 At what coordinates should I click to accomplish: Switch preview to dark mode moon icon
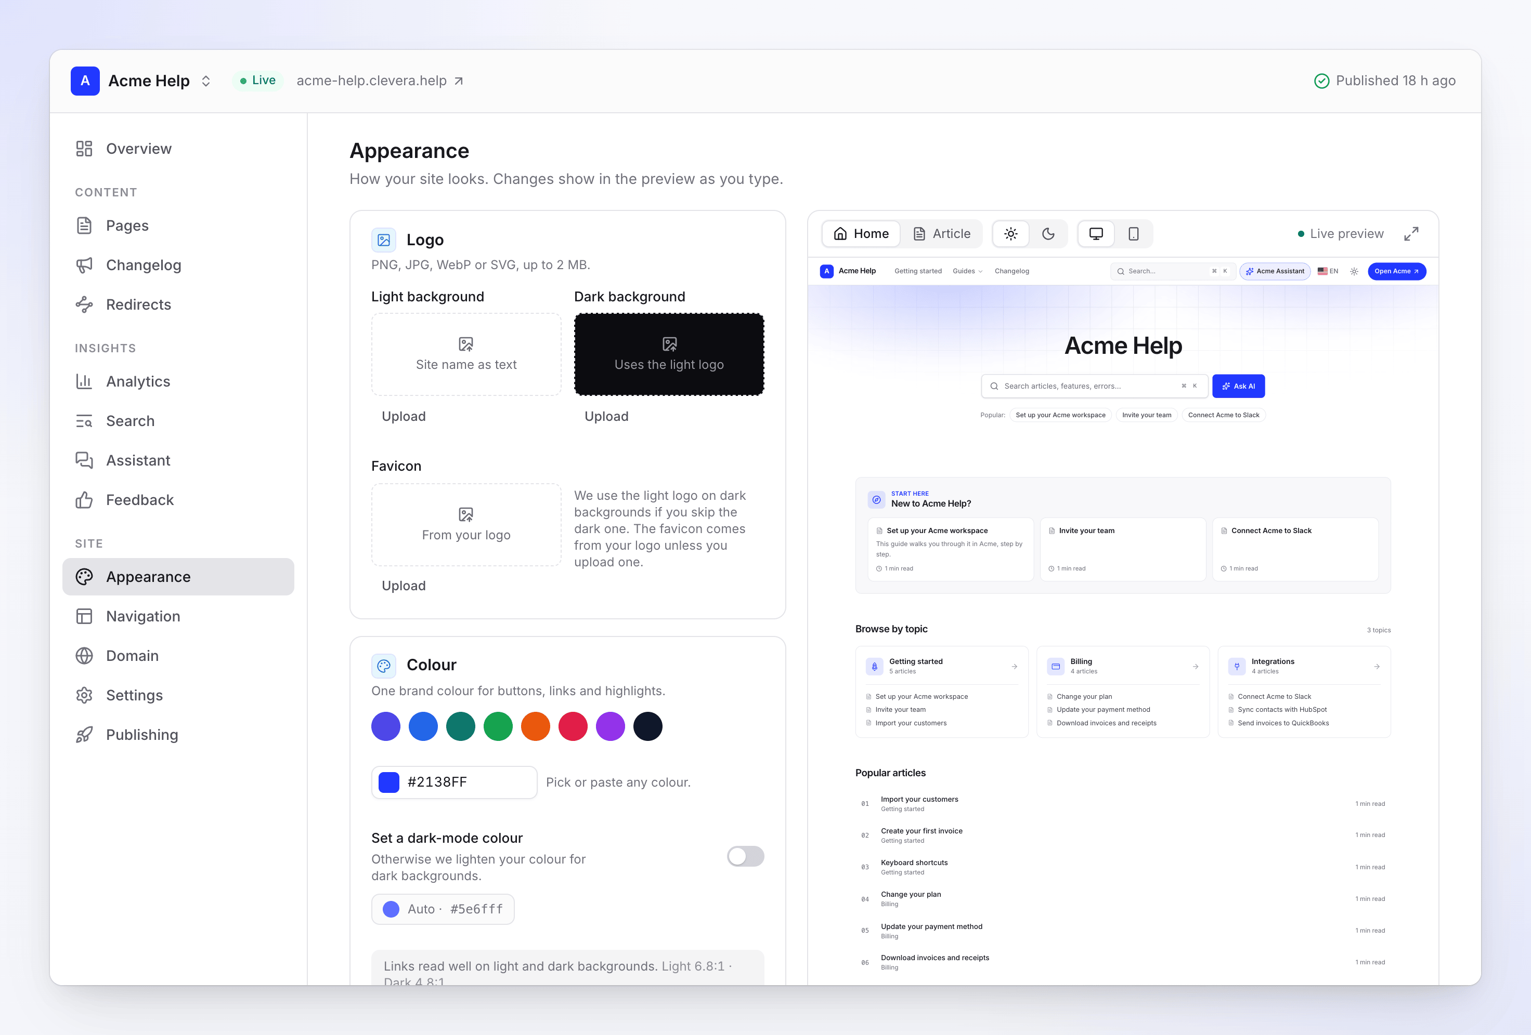click(x=1048, y=234)
